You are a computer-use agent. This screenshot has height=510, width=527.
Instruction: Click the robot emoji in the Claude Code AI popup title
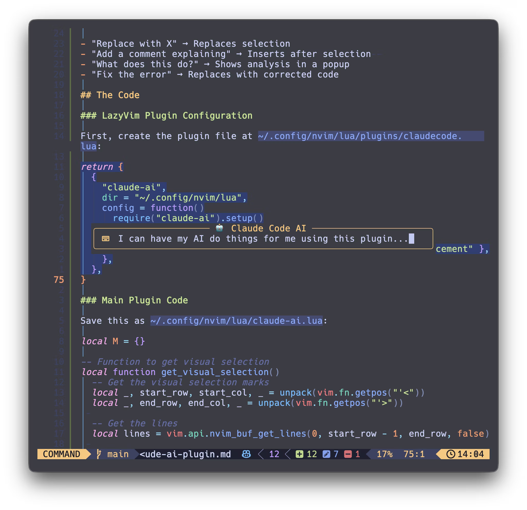coord(219,228)
